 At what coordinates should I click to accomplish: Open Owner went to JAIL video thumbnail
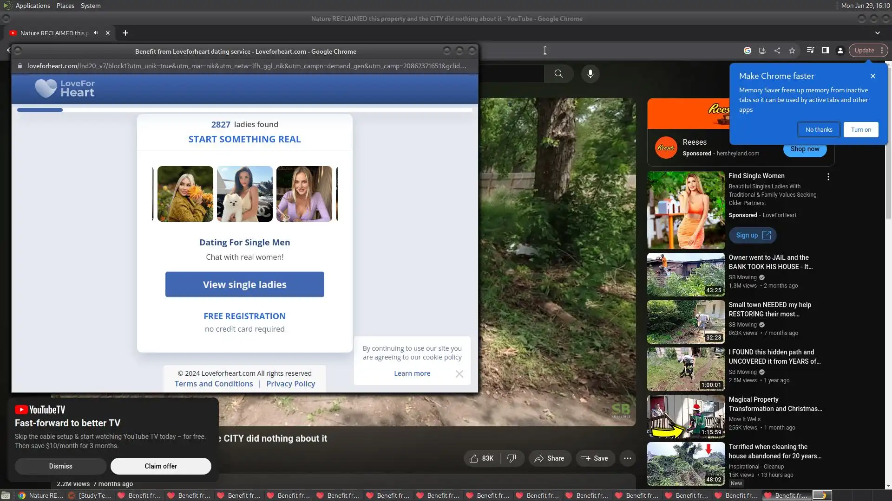click(686, 275)
